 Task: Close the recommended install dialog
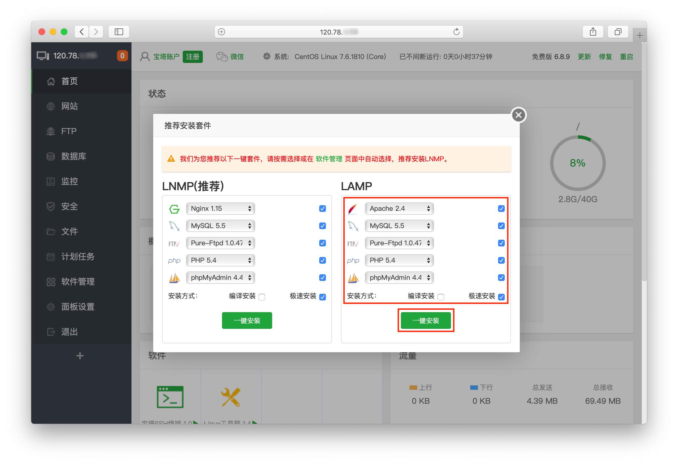[518, 115]
